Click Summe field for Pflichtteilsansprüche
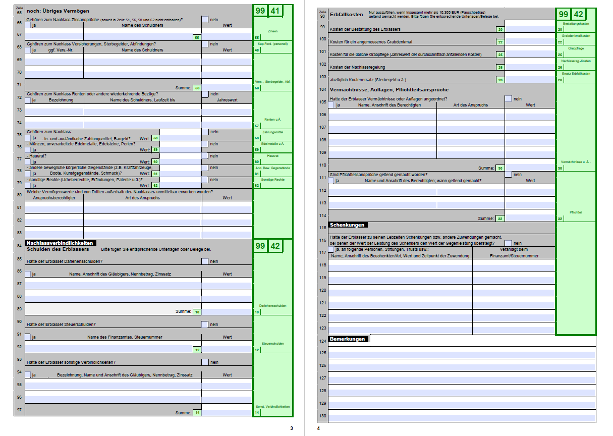Viewport: 613px width, 436px height. point(530,219)
